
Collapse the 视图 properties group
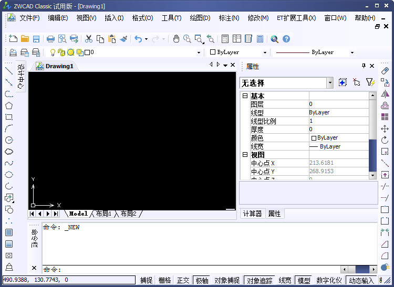tap(245, 155)
